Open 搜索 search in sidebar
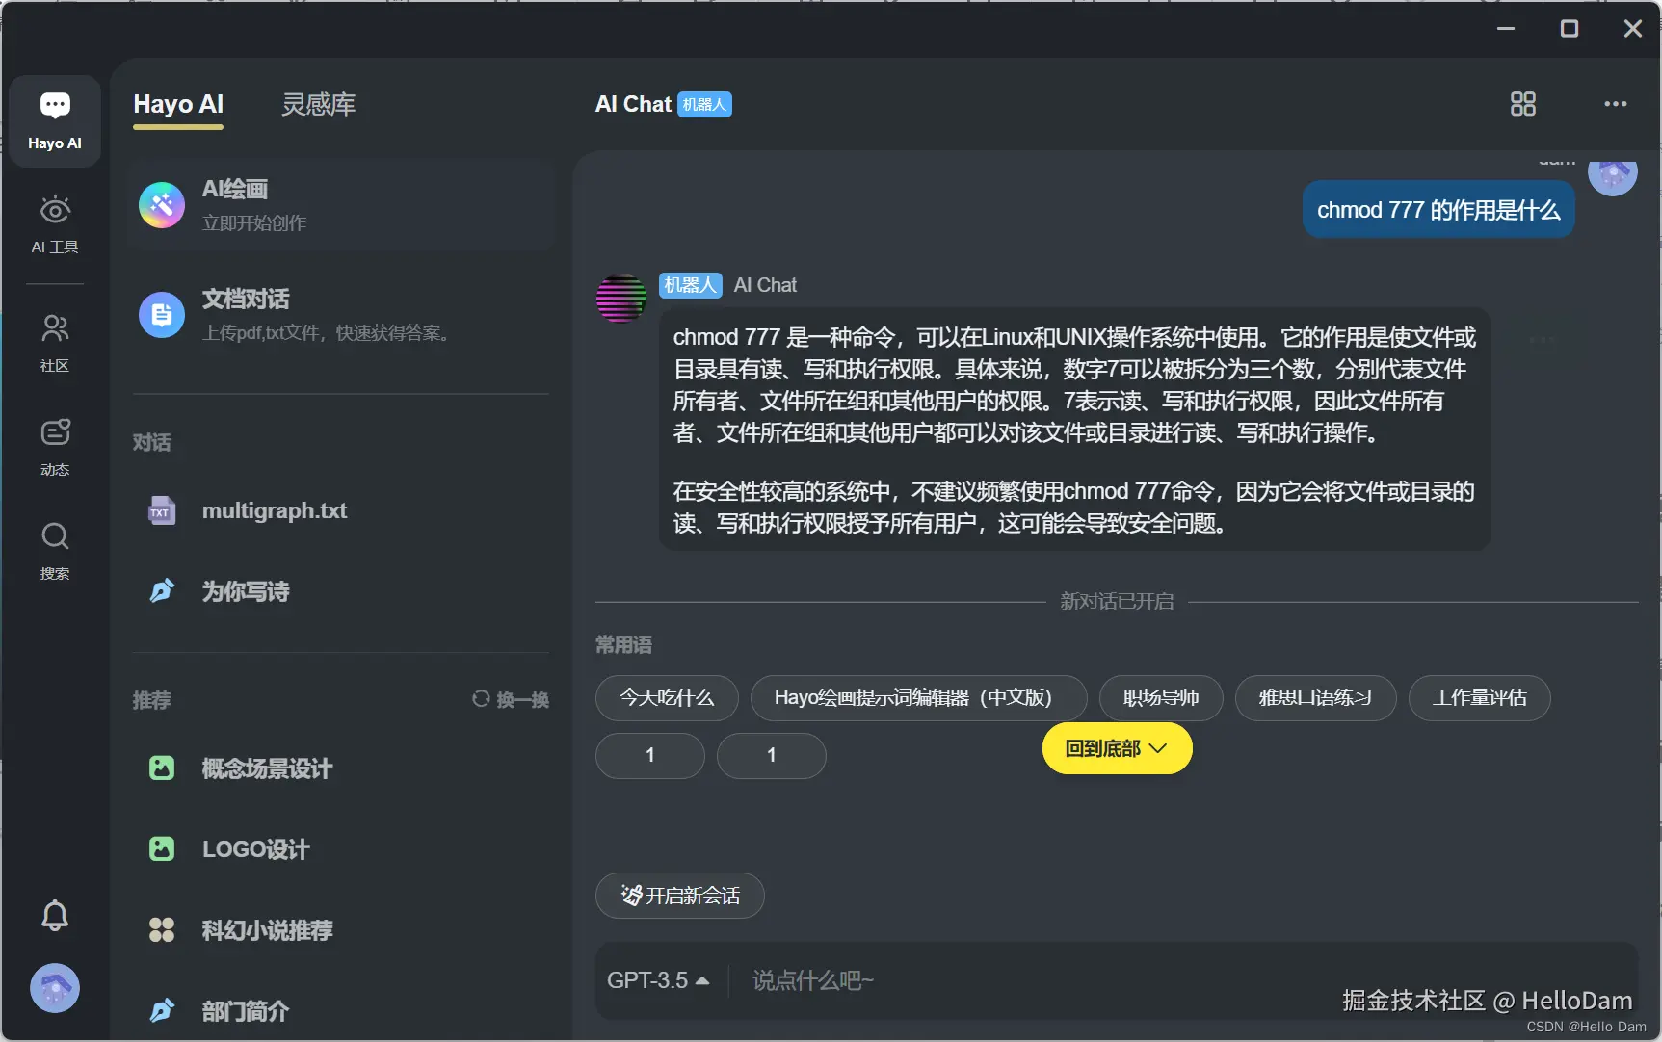 click(55, 551)
